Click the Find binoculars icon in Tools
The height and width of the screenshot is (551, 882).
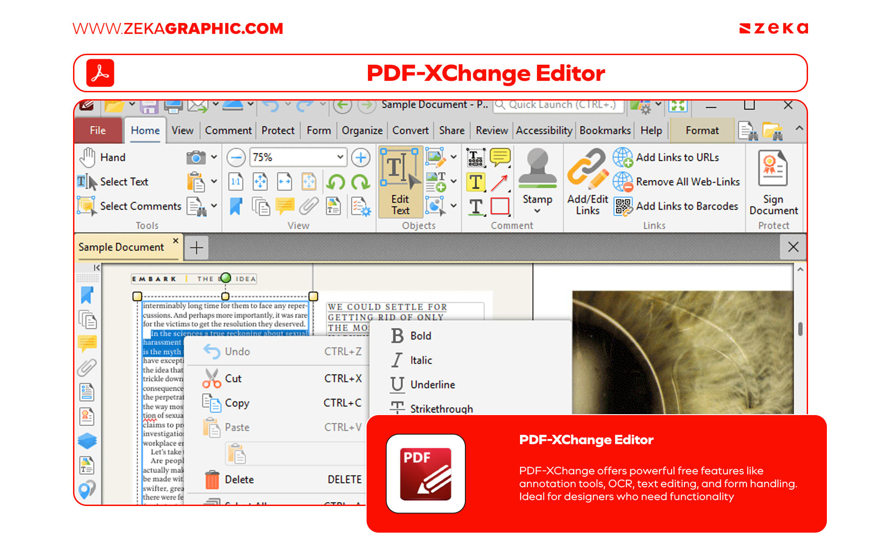[196, 206]
